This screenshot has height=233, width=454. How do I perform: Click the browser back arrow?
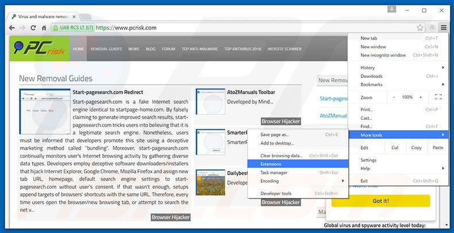coord(12,28)
